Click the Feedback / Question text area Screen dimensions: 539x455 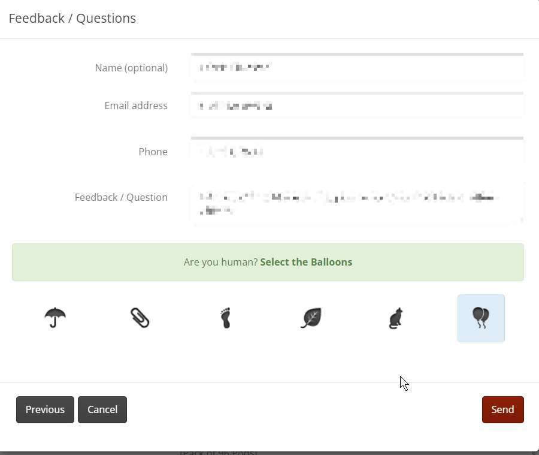coord(357,204)
